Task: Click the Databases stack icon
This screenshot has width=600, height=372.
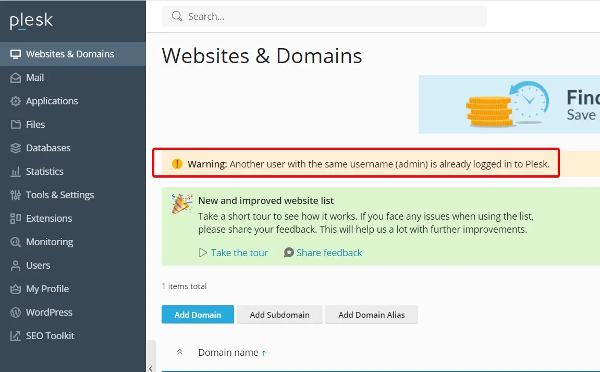Action: tap(16, 148)
